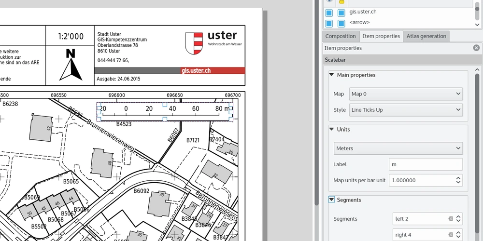Clear the right 4 segments value
Screen dimensions: 483x241
451,235
